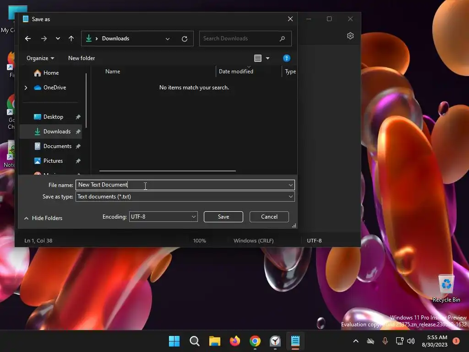Select the Downloads quick access folder
Viewport: 469px width, 352px height.
pos(57,132)
